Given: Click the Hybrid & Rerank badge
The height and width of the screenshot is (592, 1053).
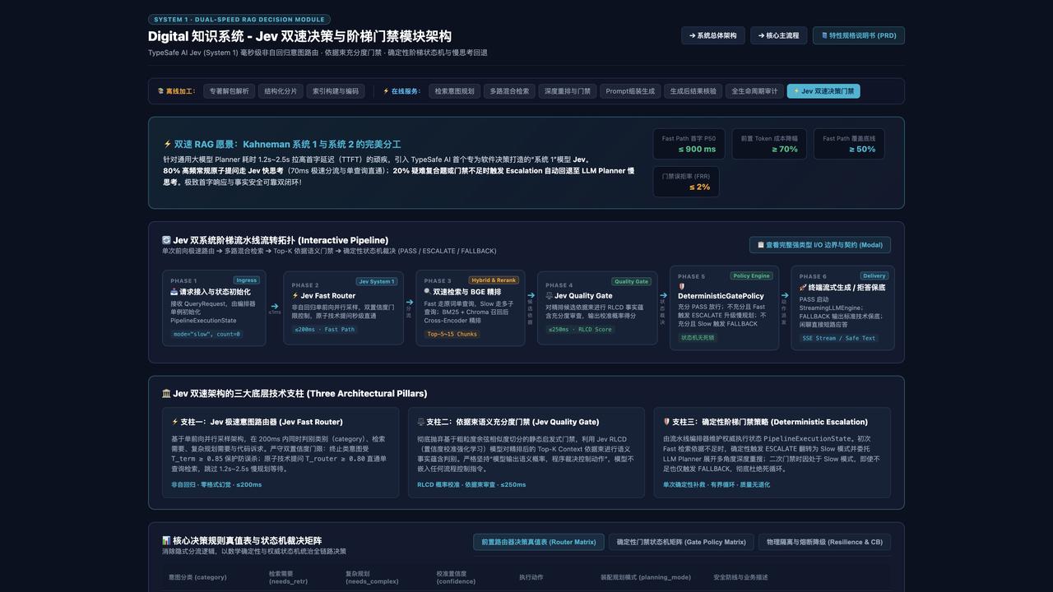Looking at the screenshot, I should click(494, 280).
